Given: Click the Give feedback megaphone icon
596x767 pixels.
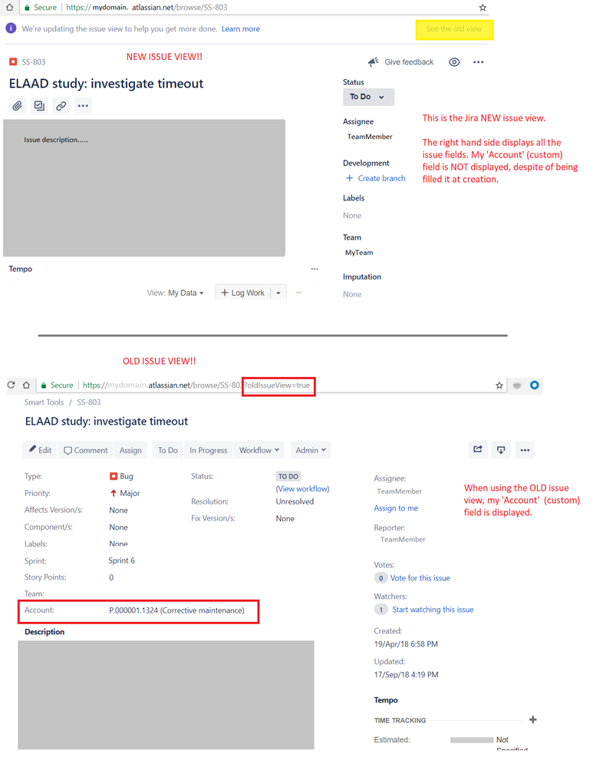Looking at the screenshot, I should pos(374,61).
